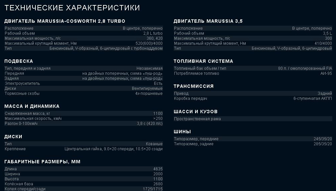Click the value 4х-поршневые
This screenshot has height=191, width=336.
(149, 93)
